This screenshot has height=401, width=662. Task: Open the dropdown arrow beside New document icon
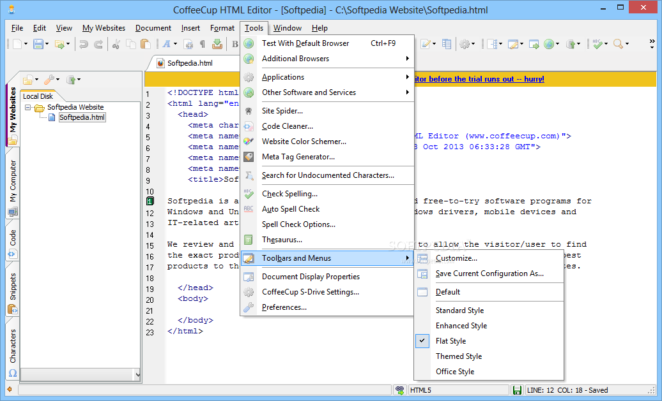coord(26,44)
